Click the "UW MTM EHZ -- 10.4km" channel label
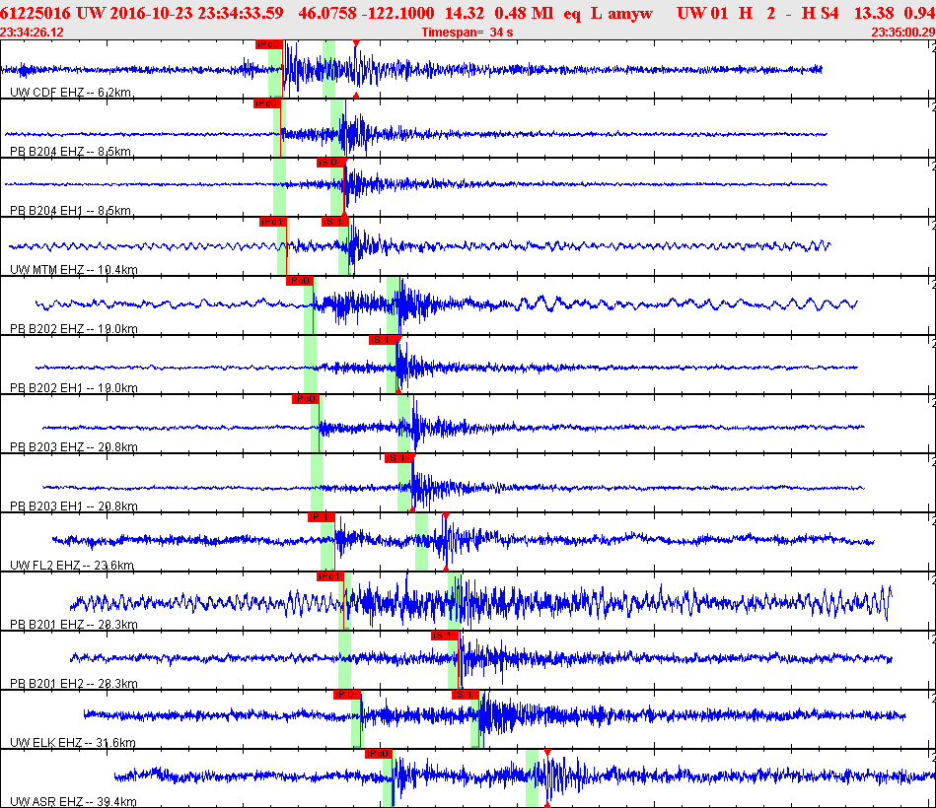 click(x=73, y=270)
